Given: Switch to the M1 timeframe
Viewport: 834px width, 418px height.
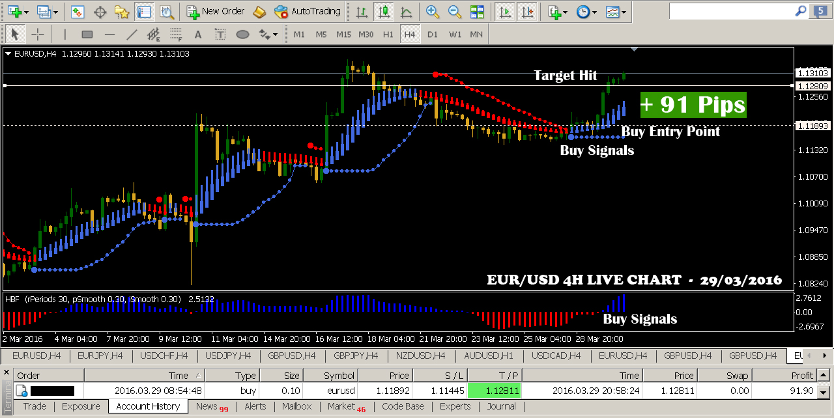Looking at the screenshot, I should pyautogui.click(x=299, y=34).
